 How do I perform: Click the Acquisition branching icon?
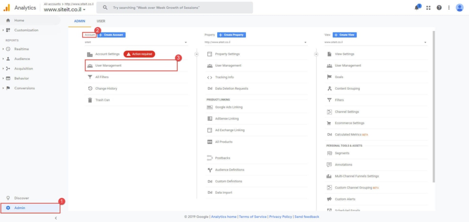coord(8,69)
